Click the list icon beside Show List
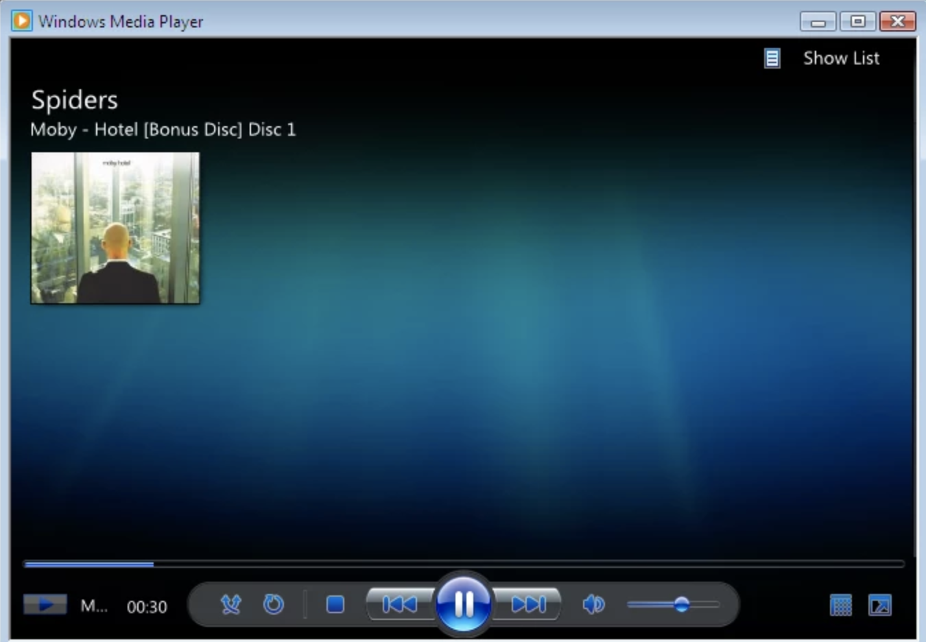This screenshot has width=926, height=642. click(772, 58)
